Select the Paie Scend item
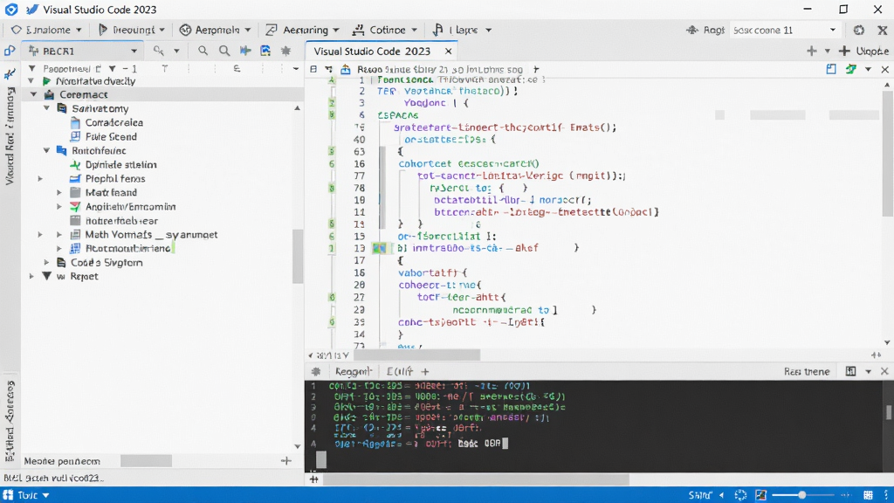Image resolution: width=894 pixels, height=503 pixels. coord(111,137)
